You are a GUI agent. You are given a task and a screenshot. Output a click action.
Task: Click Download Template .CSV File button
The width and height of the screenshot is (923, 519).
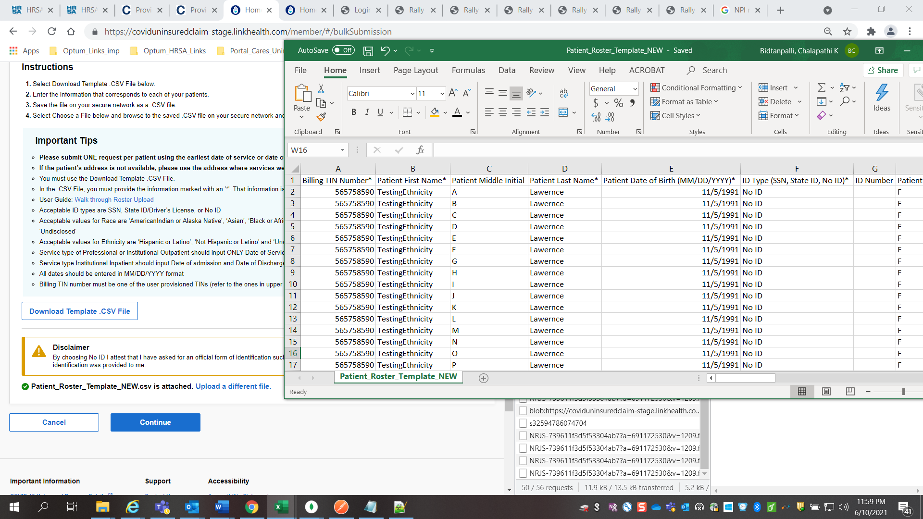80,311
